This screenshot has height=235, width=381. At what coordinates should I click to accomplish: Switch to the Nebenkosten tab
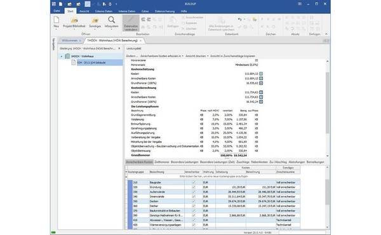point(259,162)
